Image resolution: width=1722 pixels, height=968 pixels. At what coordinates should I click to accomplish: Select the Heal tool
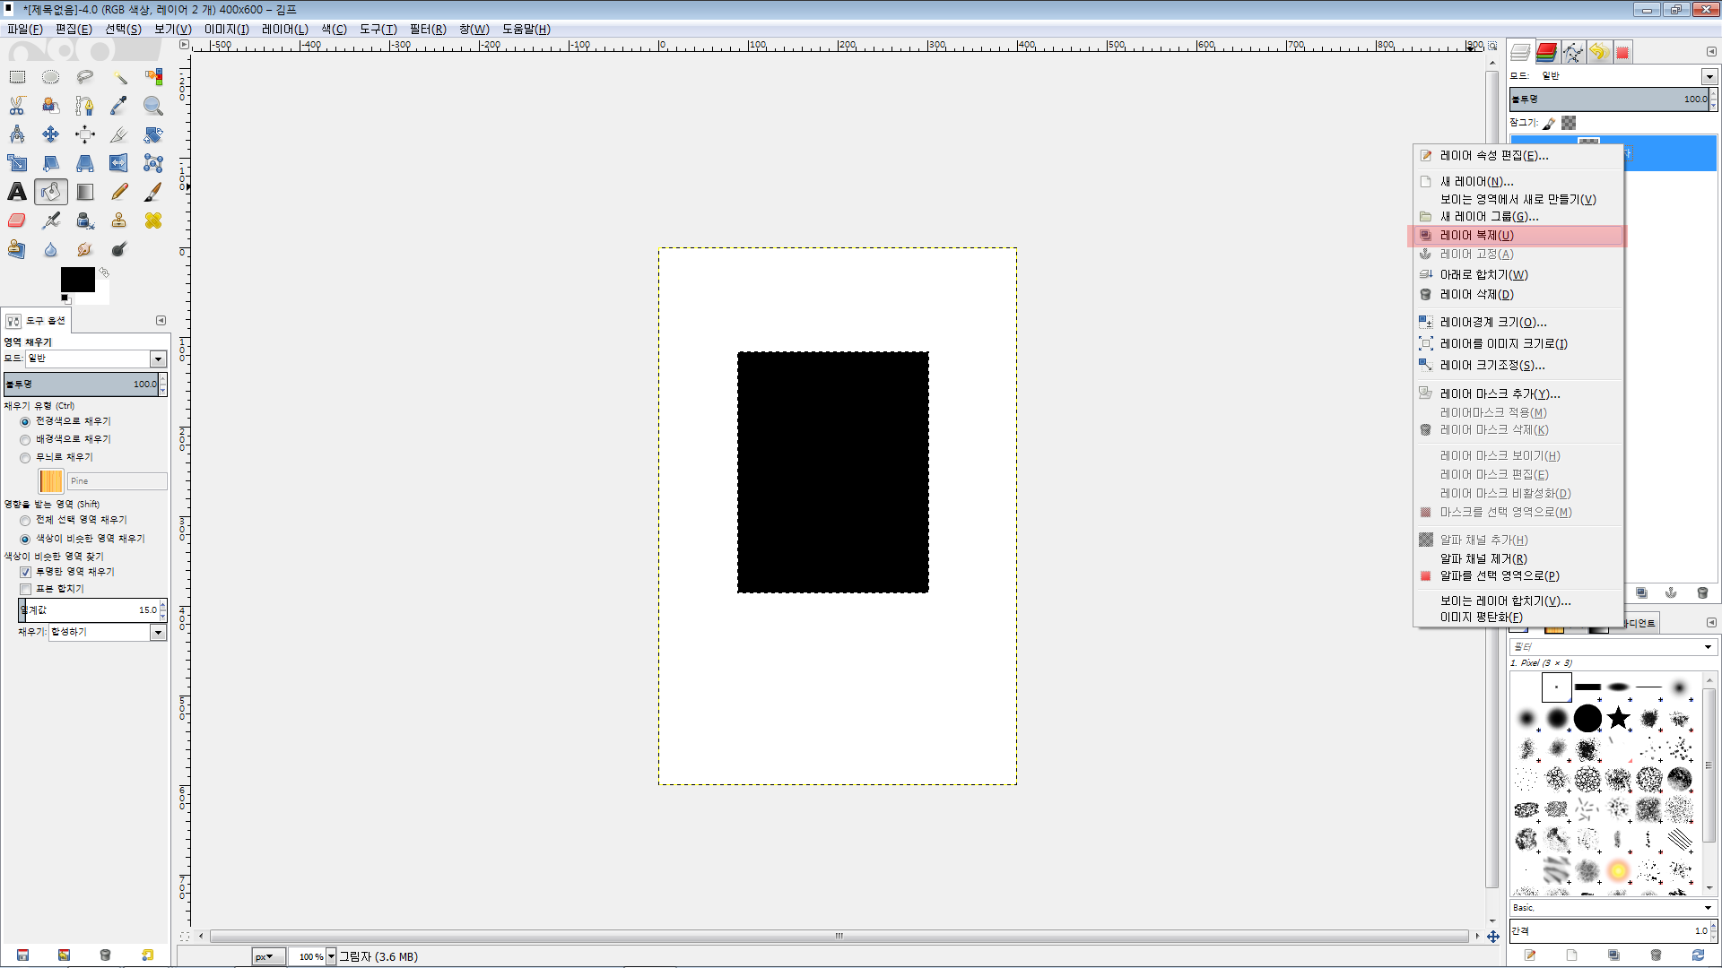tap(153, 220)
